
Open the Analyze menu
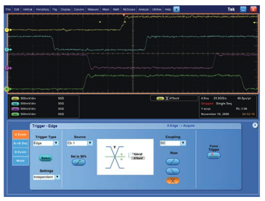pos(143,10)
